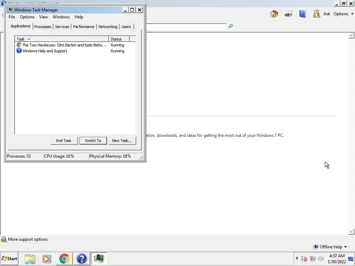Click the Help search input field
This screenshot has width=355, height=266.
coord(186,26)
